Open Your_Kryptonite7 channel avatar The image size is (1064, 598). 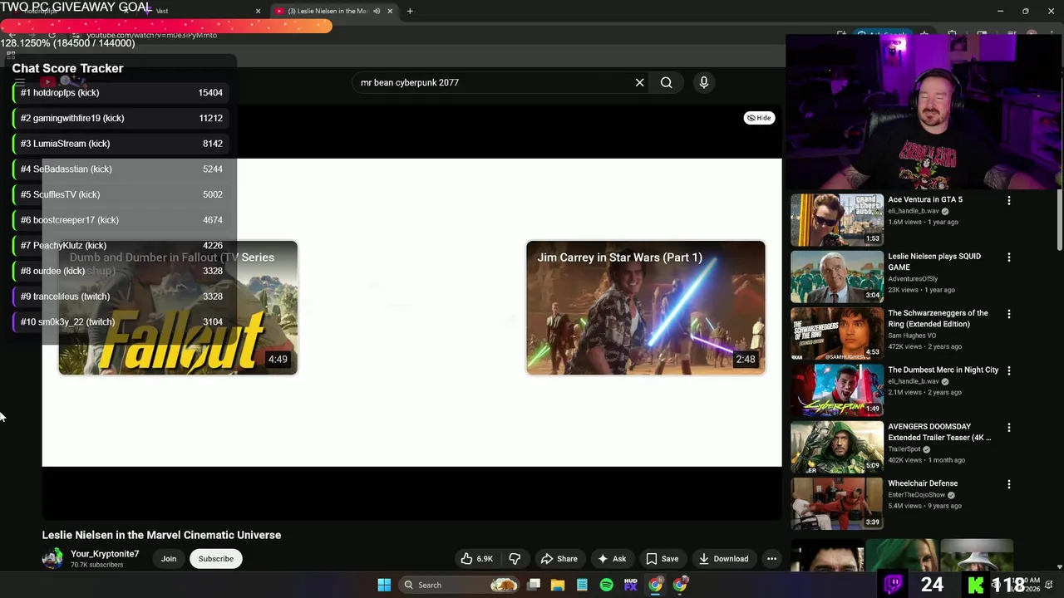coord(52,559)
